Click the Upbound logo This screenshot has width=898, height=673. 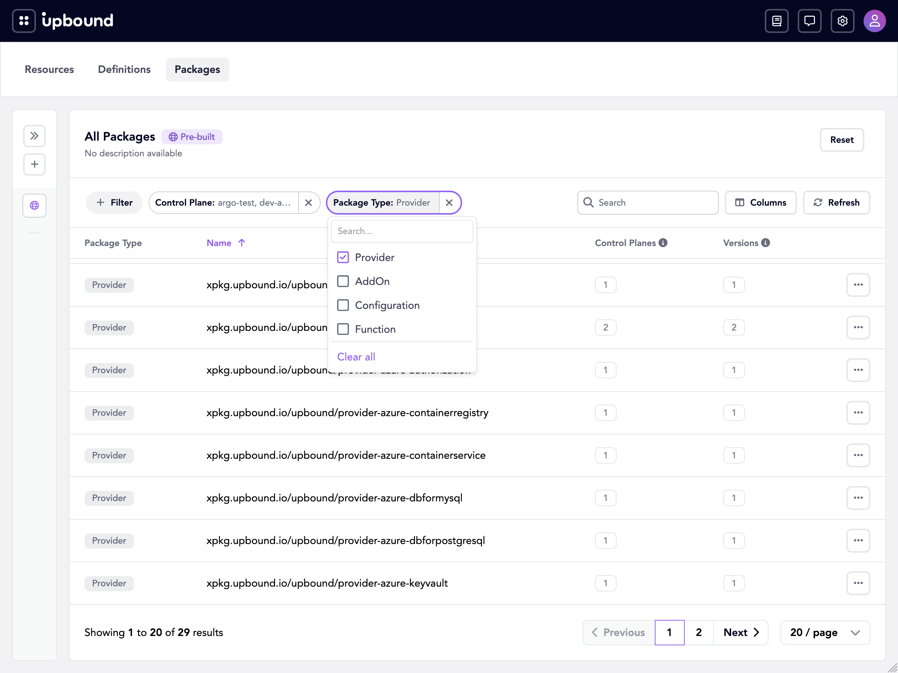[x=77, y=21]
